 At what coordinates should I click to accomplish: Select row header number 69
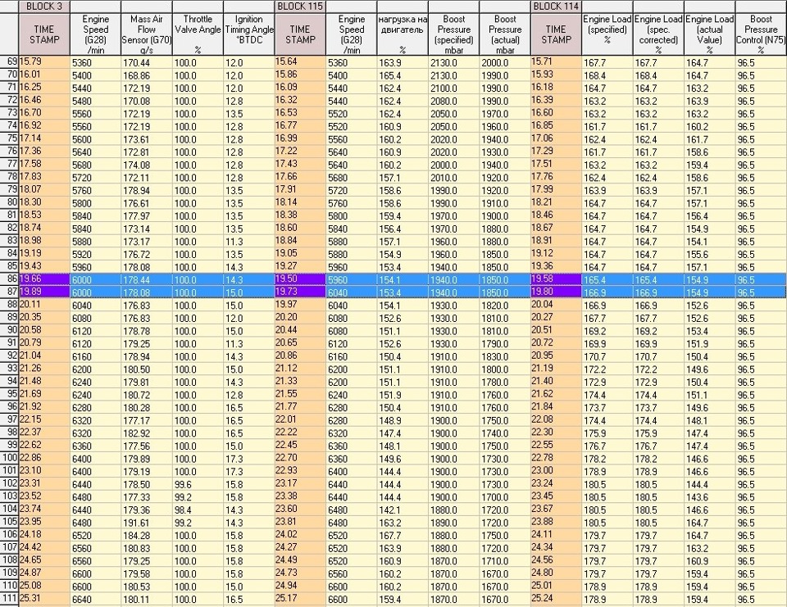point(9,61)
